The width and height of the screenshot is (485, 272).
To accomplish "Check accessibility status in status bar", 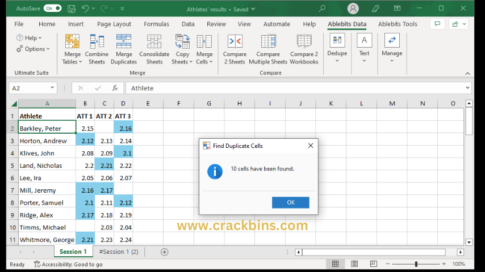I will 68,264.
